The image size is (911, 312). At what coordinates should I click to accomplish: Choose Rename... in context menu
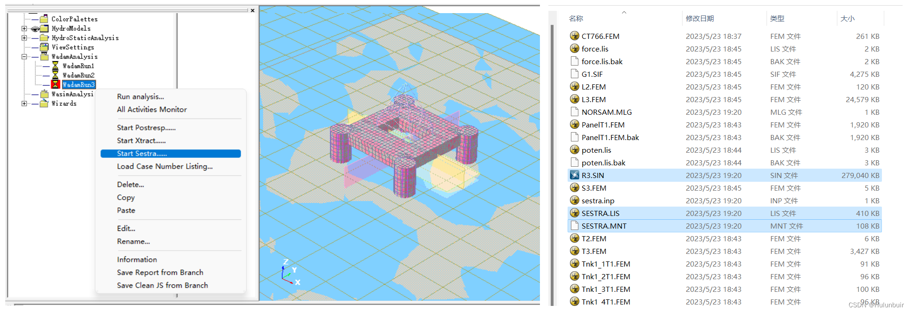(171, 241)
